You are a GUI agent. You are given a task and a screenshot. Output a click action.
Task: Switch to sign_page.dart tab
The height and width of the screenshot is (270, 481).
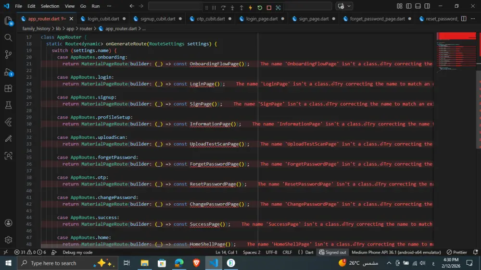[314, 19]
